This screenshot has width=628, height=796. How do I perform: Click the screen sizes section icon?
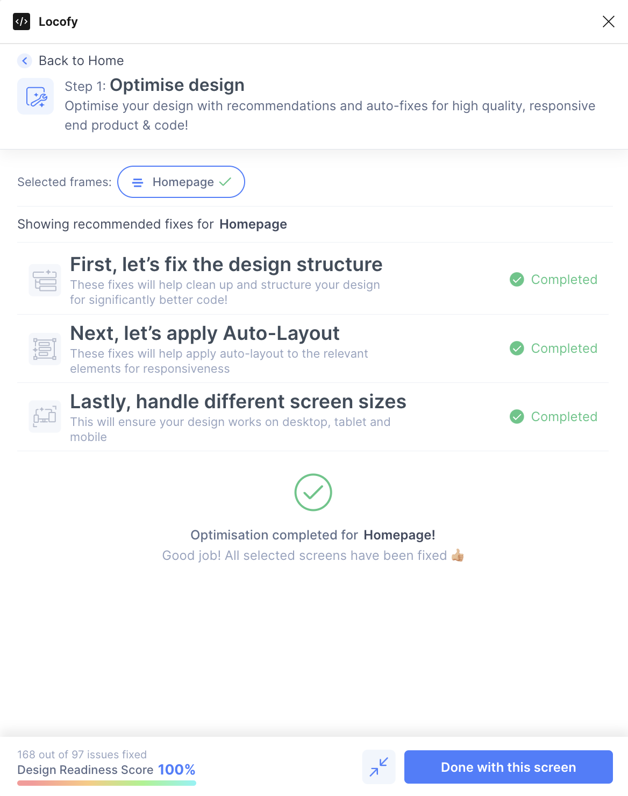click(45, 416)
